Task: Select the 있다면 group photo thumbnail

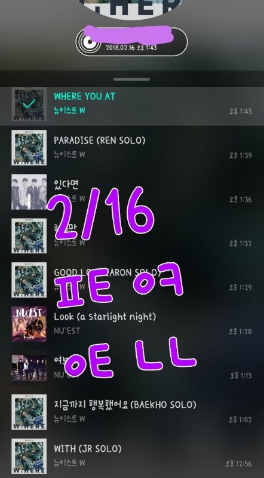Action: [x=29, y=192]
